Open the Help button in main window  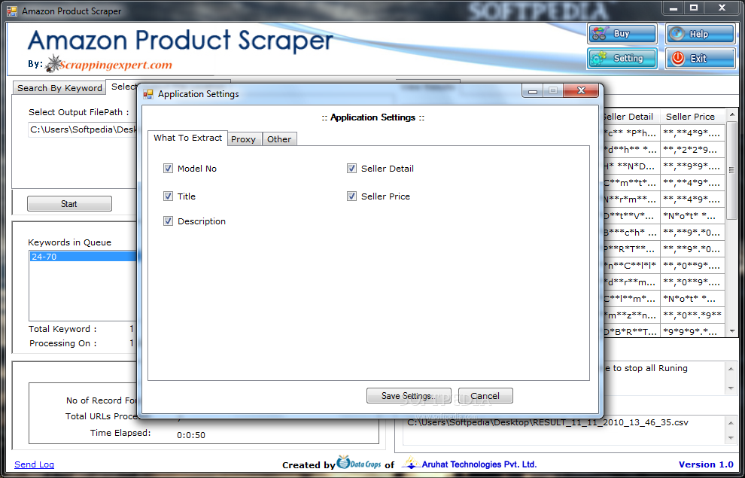700,34
